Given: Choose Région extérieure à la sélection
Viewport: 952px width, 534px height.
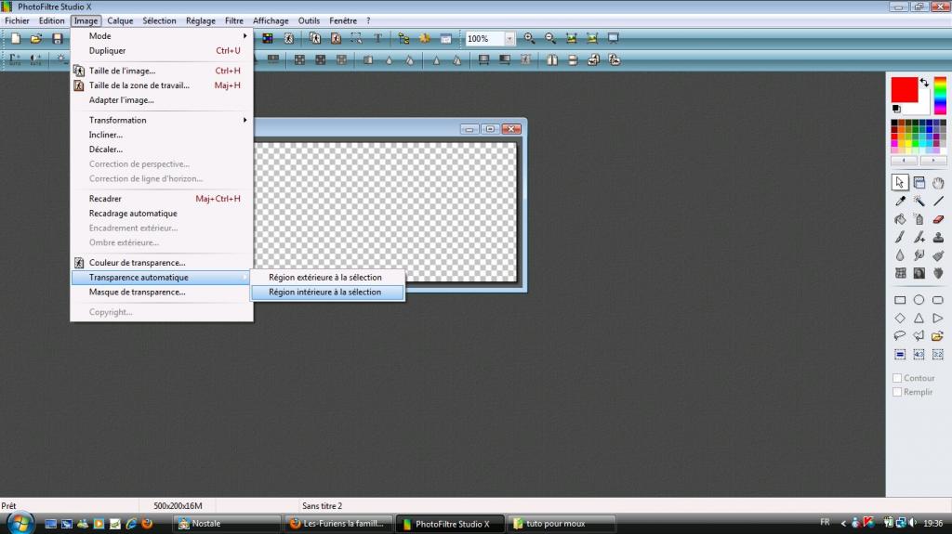Looking at the screenshot, I should (328, 278).
